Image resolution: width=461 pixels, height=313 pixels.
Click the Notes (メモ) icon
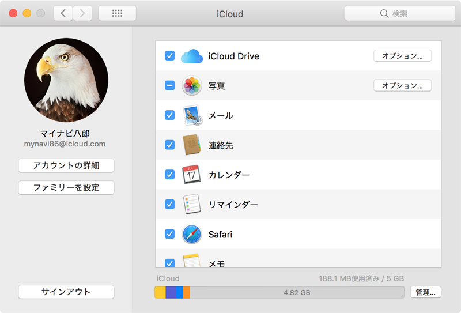(192, 261)
